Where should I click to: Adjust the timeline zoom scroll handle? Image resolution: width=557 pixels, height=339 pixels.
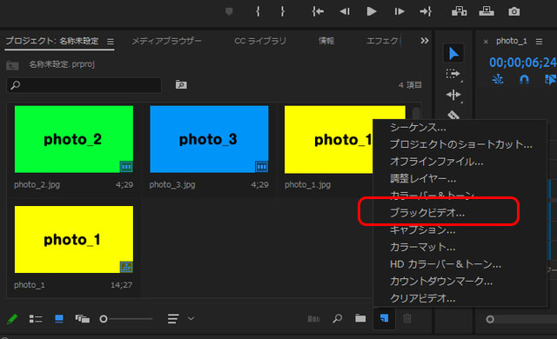[490, 320]
